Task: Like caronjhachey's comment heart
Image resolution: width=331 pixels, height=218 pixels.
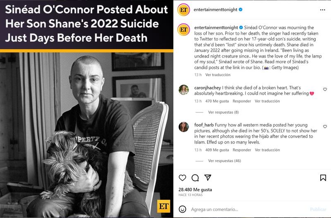Action: [x=325, y=89]
